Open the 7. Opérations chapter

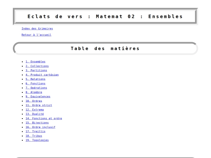(x=36, y=88)
